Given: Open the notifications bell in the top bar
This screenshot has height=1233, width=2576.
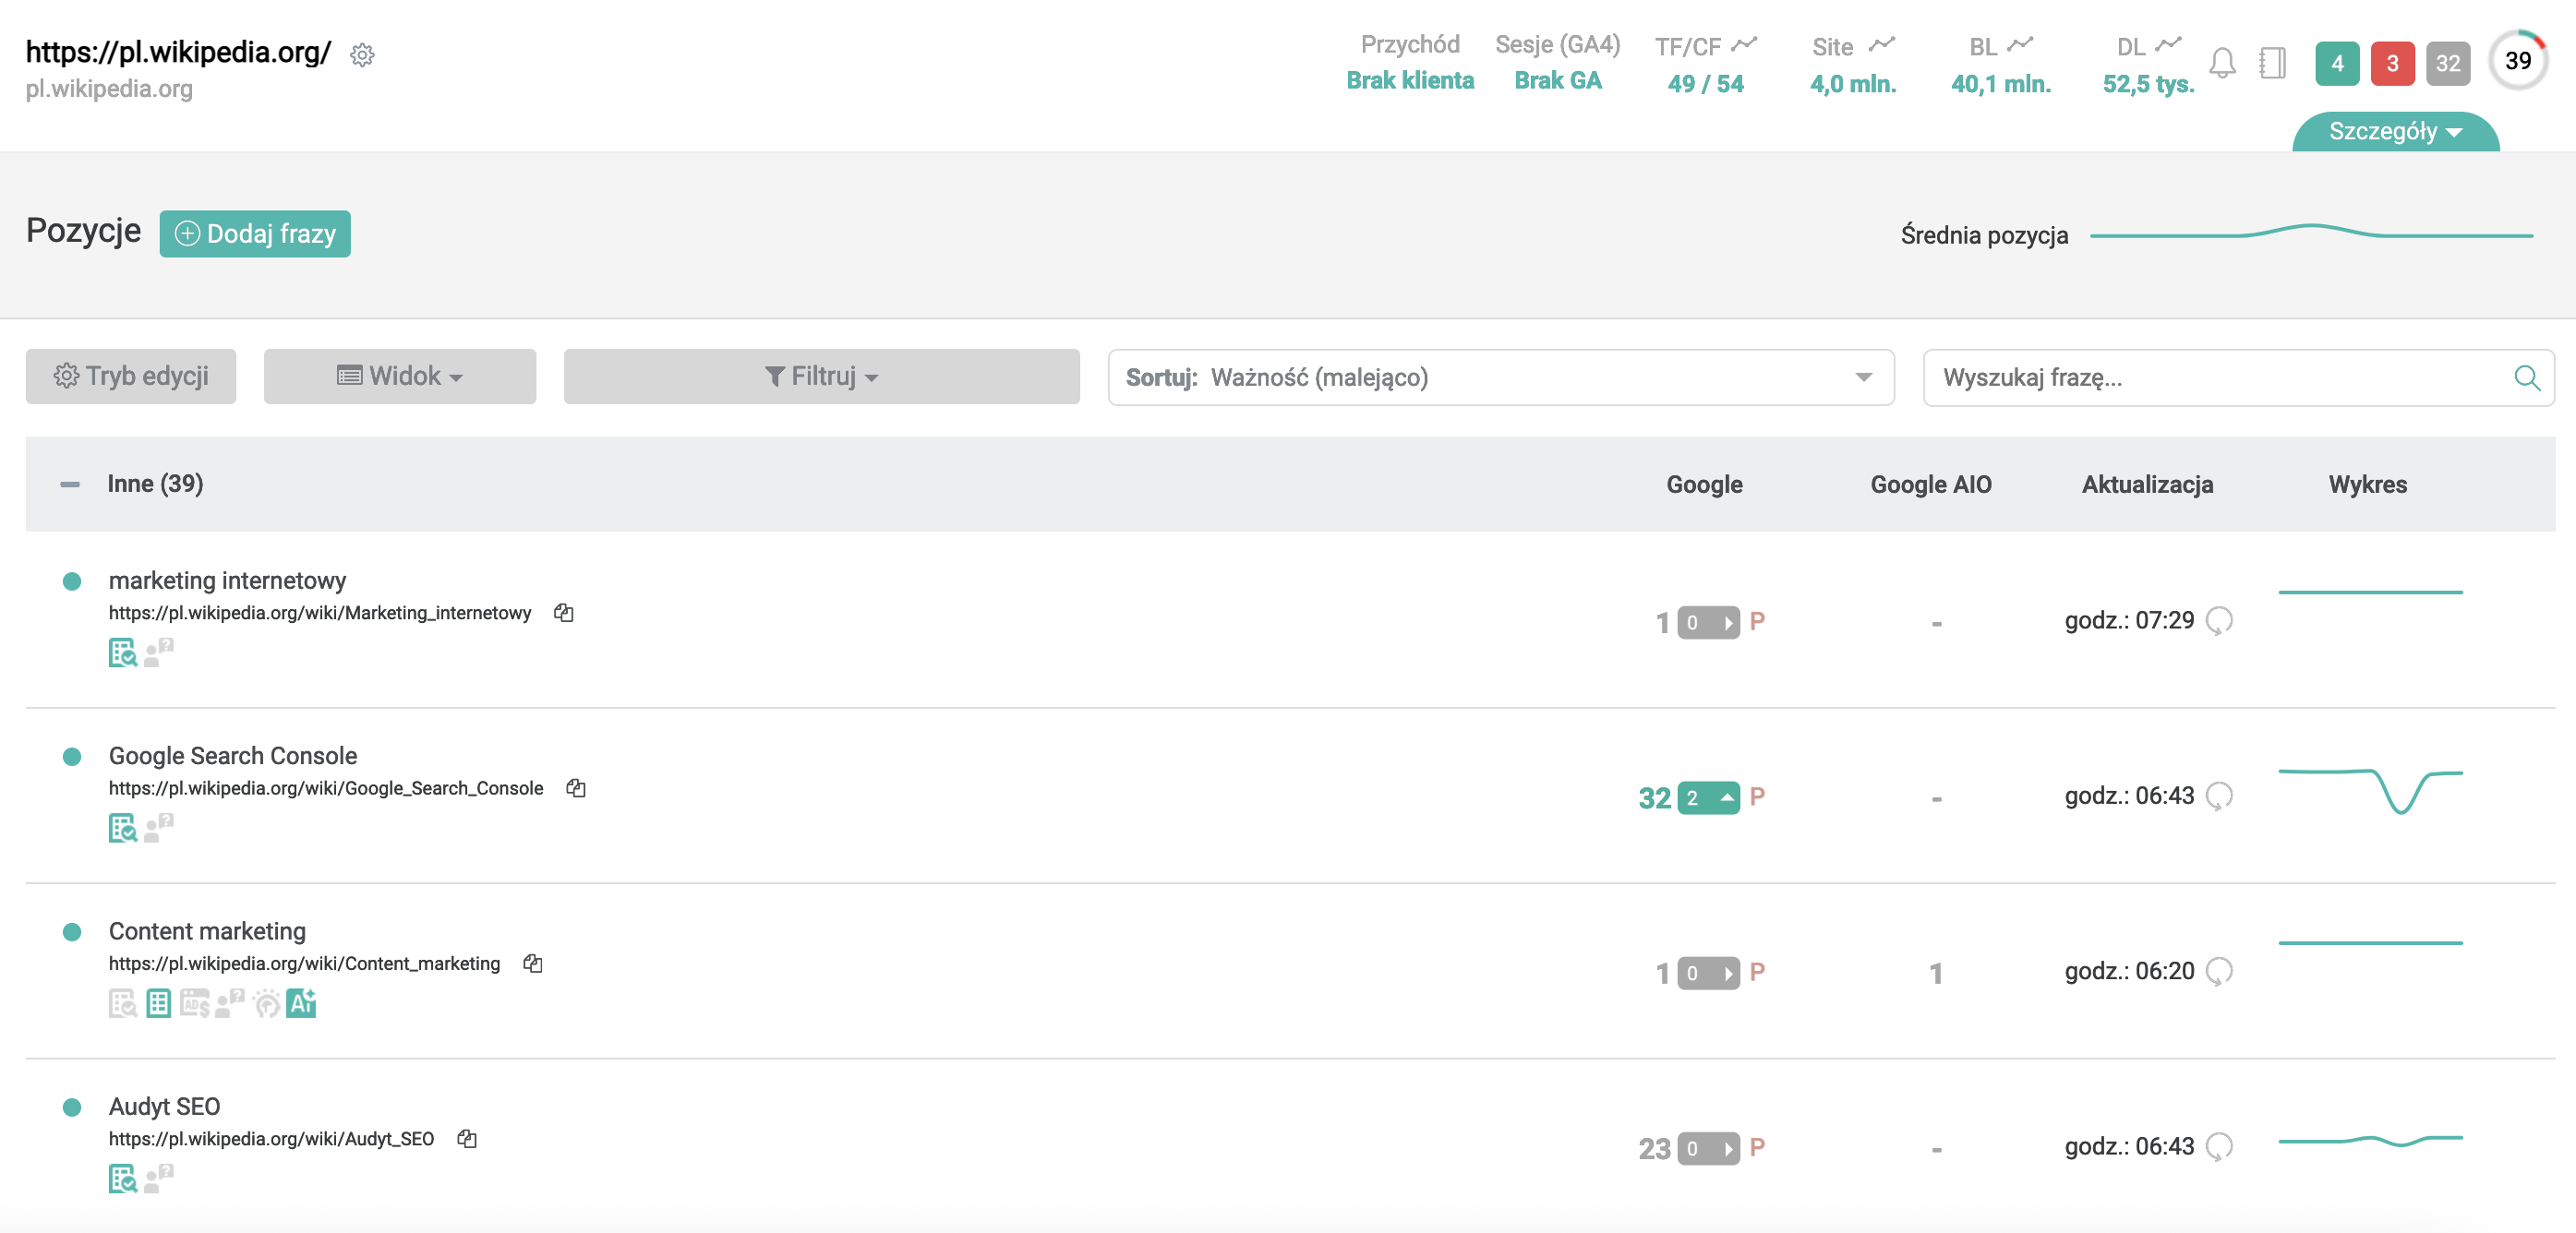Looking at the screenshot, I should click(2224, 63).
